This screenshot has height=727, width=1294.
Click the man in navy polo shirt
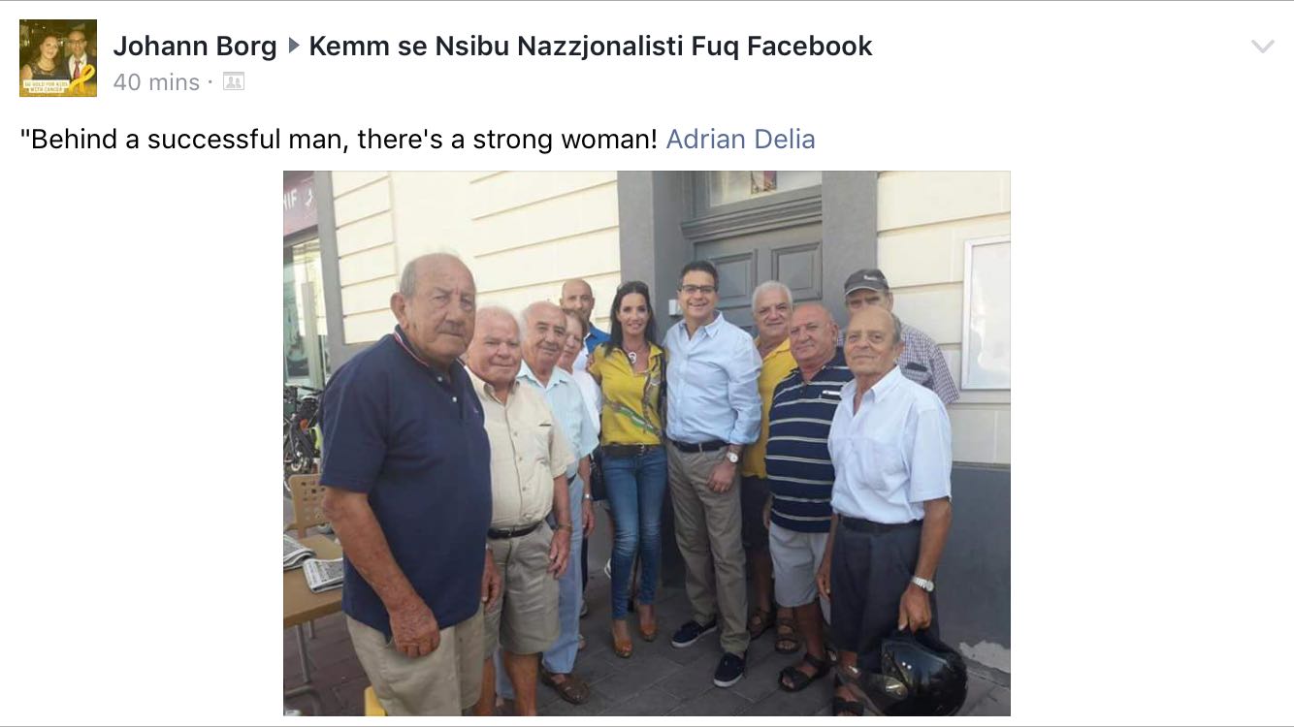coord(412,485)
